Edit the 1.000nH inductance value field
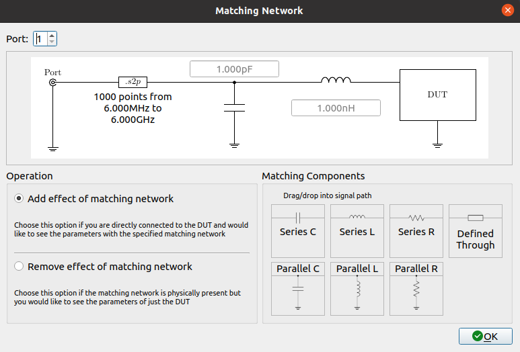 (336, 108)
